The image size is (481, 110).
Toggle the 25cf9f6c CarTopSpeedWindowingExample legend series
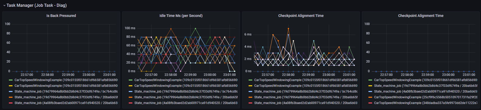tap(426, 97)
